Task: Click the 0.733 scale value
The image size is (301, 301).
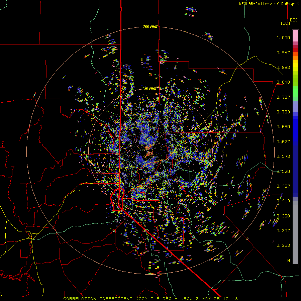Action: 283,112
